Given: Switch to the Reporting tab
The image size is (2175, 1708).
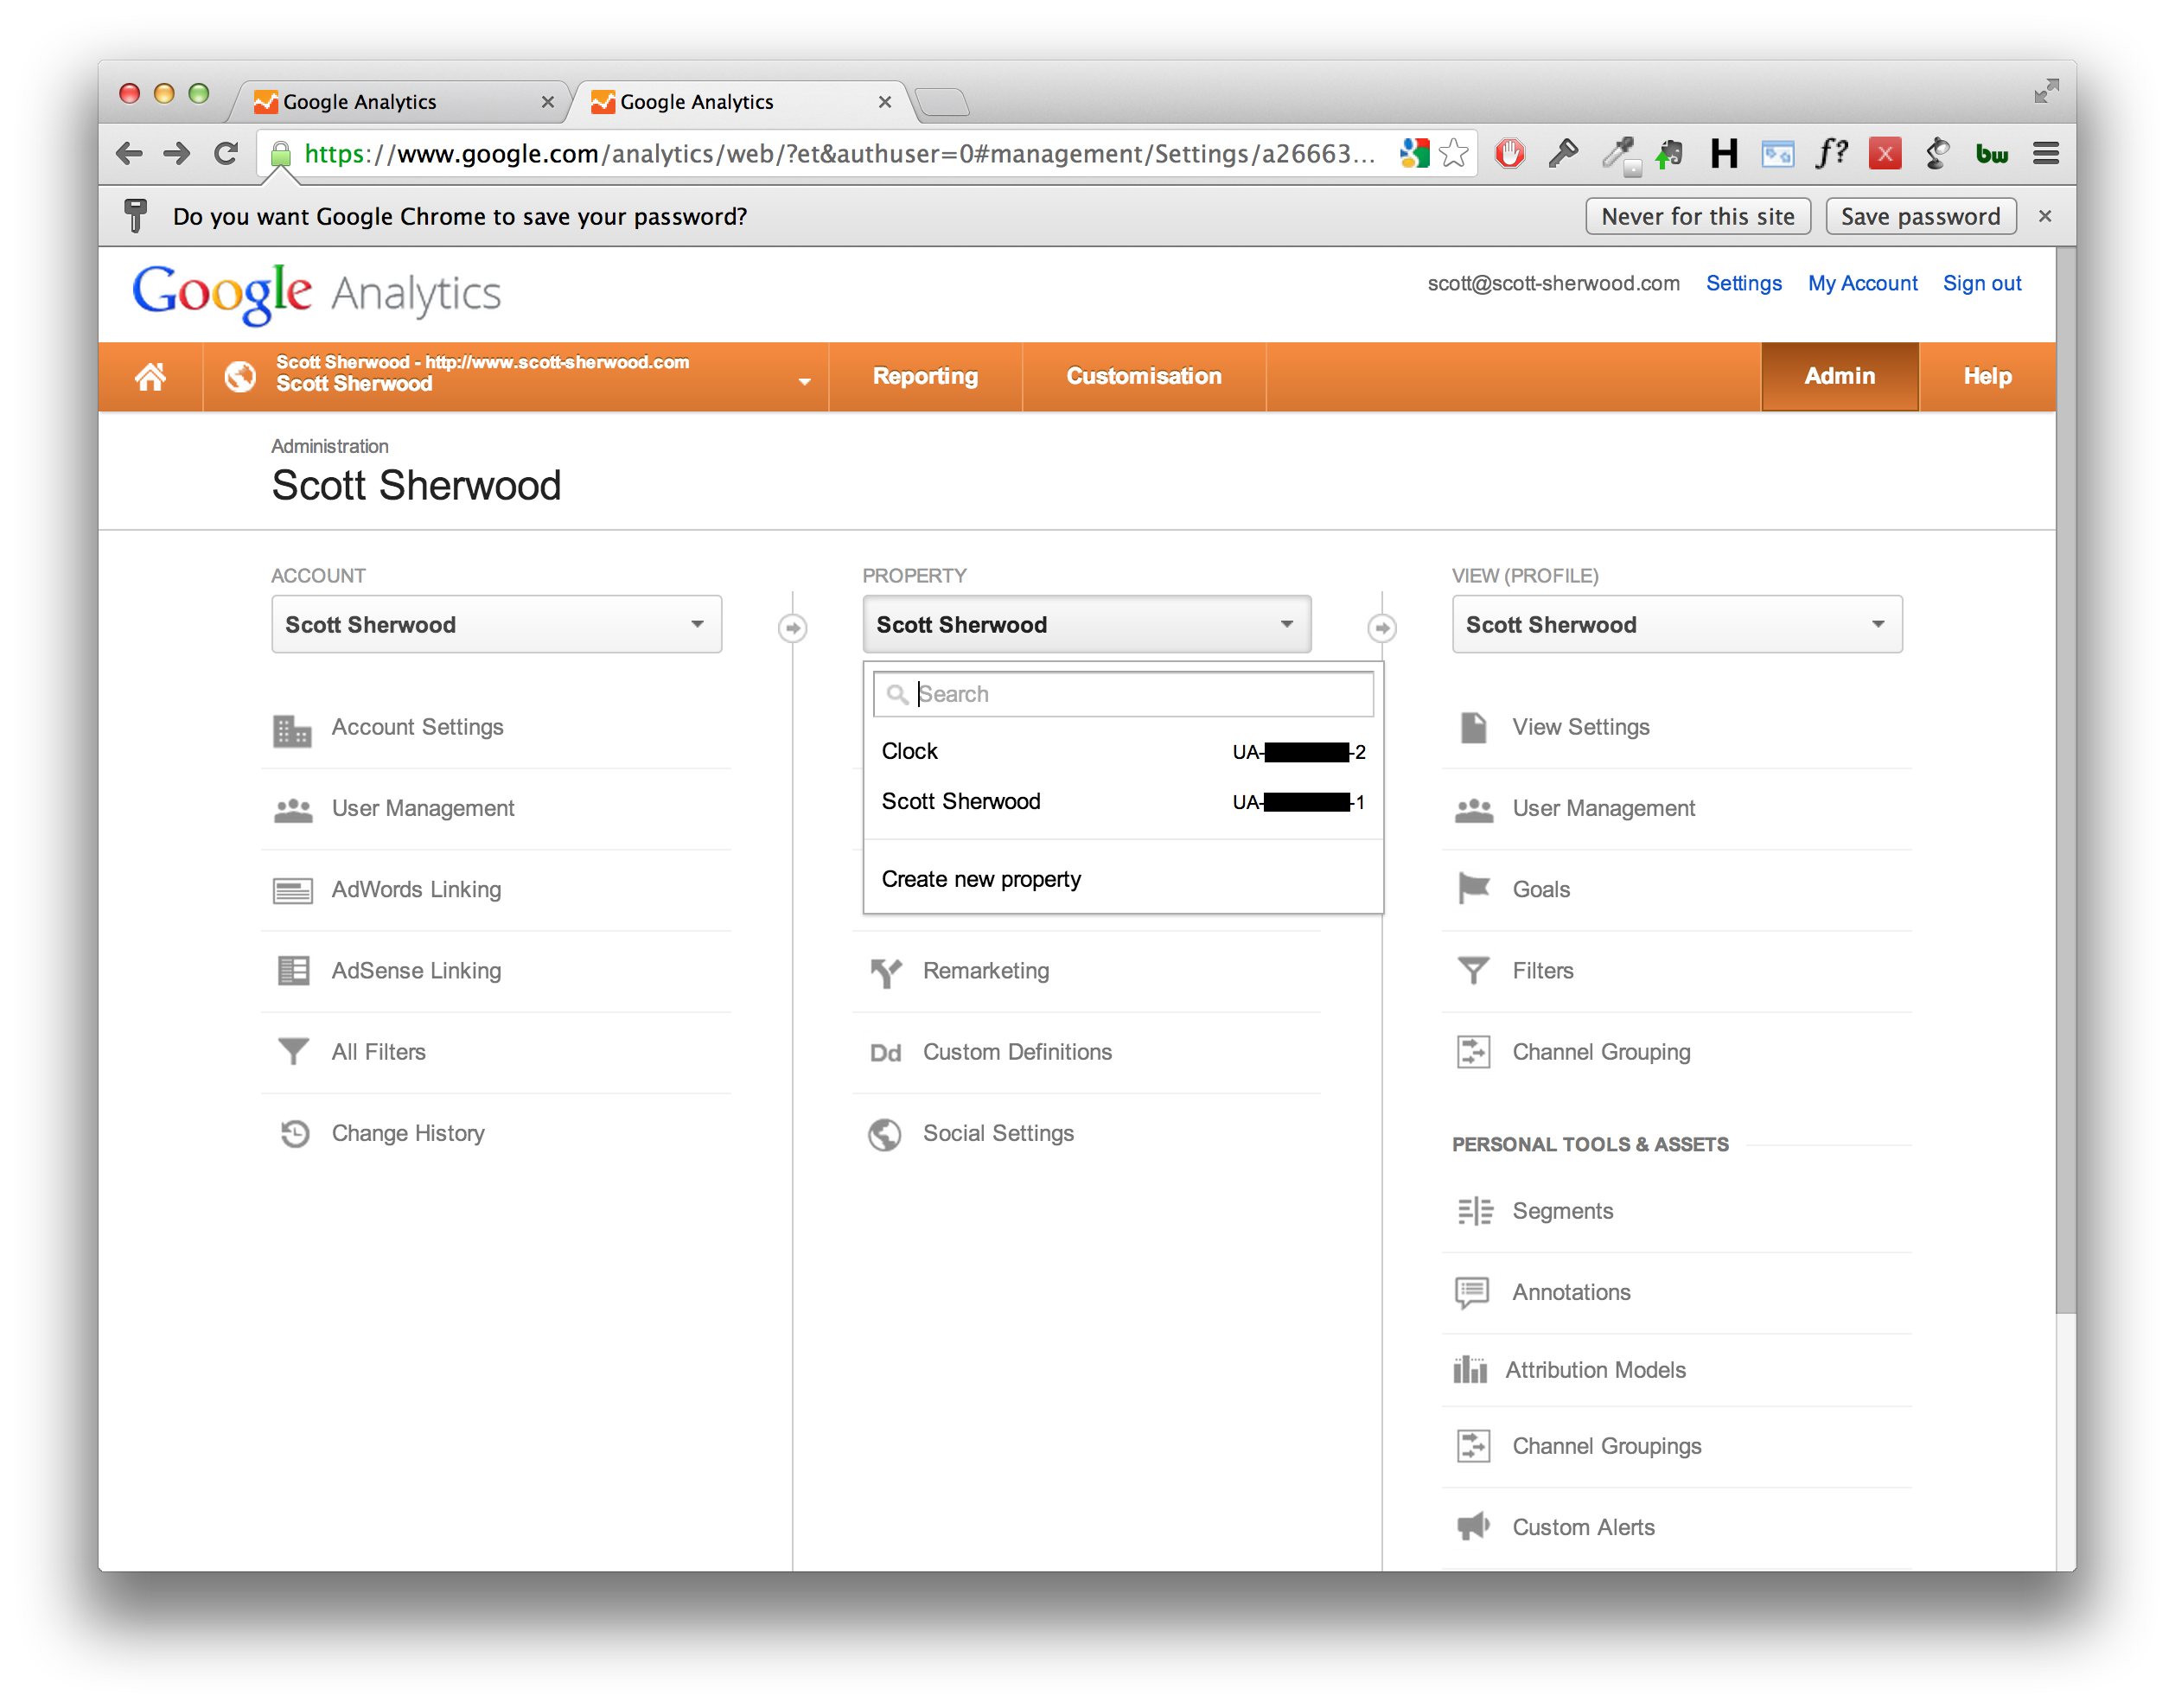Looking at the screenshot, I should [x=925, y=377].
